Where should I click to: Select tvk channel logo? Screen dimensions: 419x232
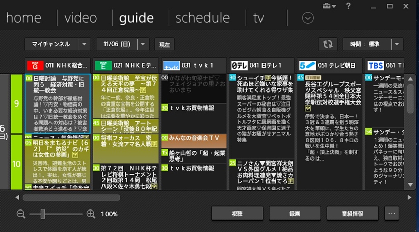[x=171, y=65]
